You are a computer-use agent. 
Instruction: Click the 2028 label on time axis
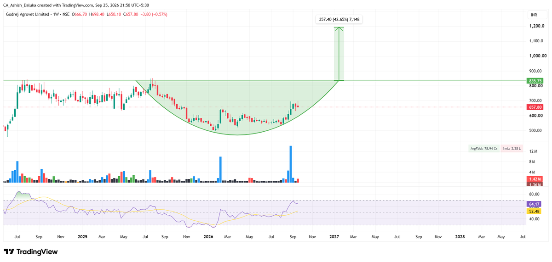460,237
